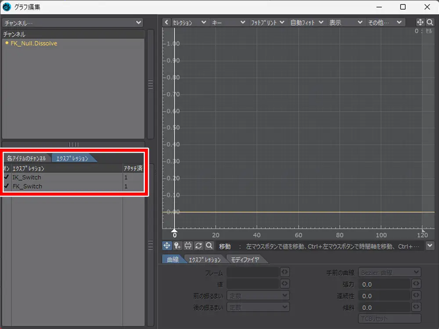Select the Roll keys tool icon
The height and width of the screenshot is (329, 439).
tap(198, 246)
